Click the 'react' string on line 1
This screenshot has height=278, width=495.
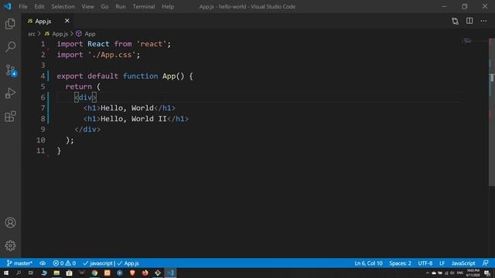point(152,44)
